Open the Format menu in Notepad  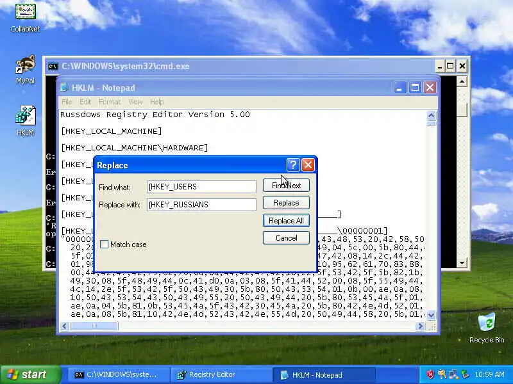pos(110,102)
